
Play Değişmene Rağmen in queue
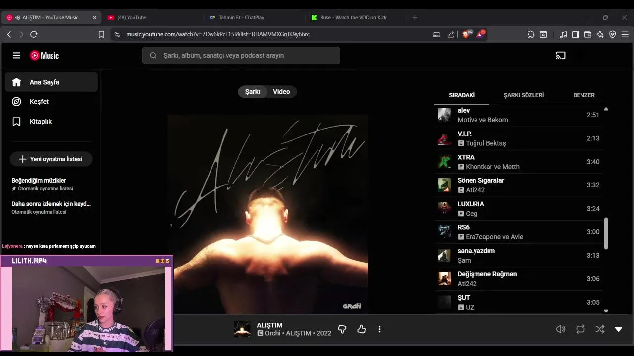point(519,279)
